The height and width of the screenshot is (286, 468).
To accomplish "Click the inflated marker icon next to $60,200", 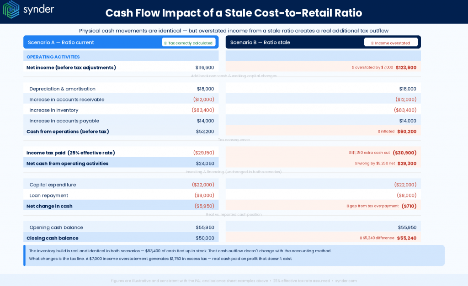I will point(378,132).
